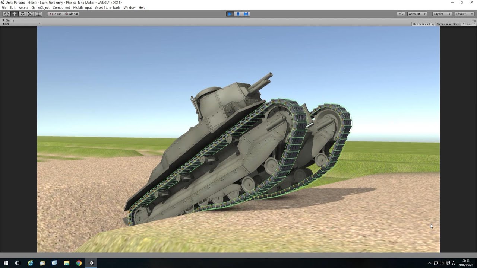This screenshot has width=477, height=268.
Task: Select the Rect transform tool
Action: (38, 14)
